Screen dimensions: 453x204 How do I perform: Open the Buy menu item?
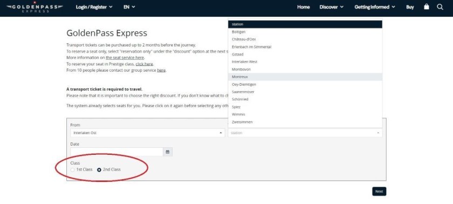[x=410, y=7]
